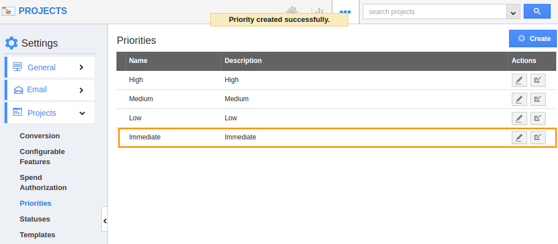Click the Create priority button

coord(533,38)
